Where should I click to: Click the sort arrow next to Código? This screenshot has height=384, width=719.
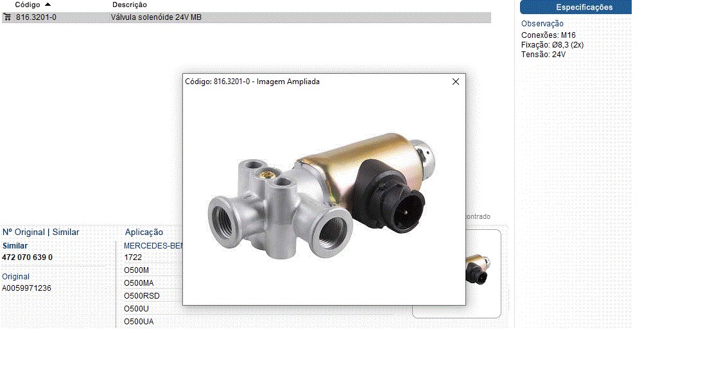tap(48, 4)
